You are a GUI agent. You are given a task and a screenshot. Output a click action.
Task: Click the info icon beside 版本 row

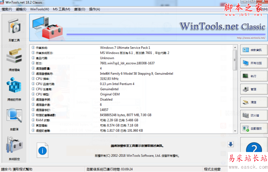[x=33, y=63]
